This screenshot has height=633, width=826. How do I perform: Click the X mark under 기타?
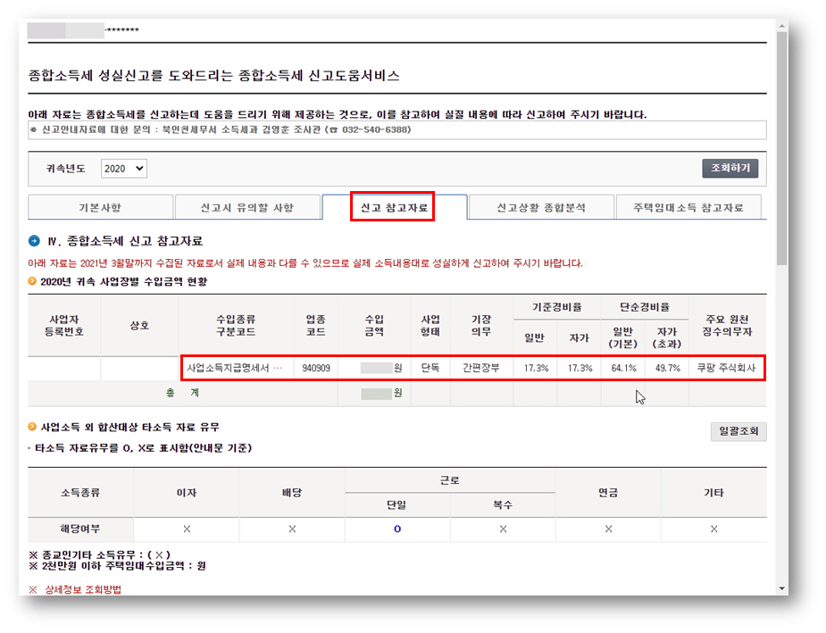(713, 529)
